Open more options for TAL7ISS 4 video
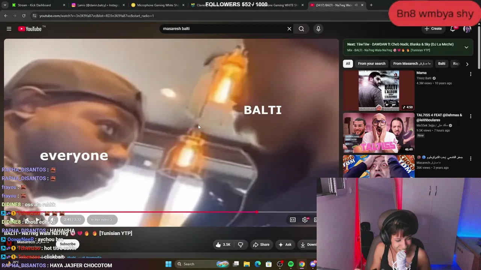The width and height of the screenshot is (481, 270). point(470,117)
